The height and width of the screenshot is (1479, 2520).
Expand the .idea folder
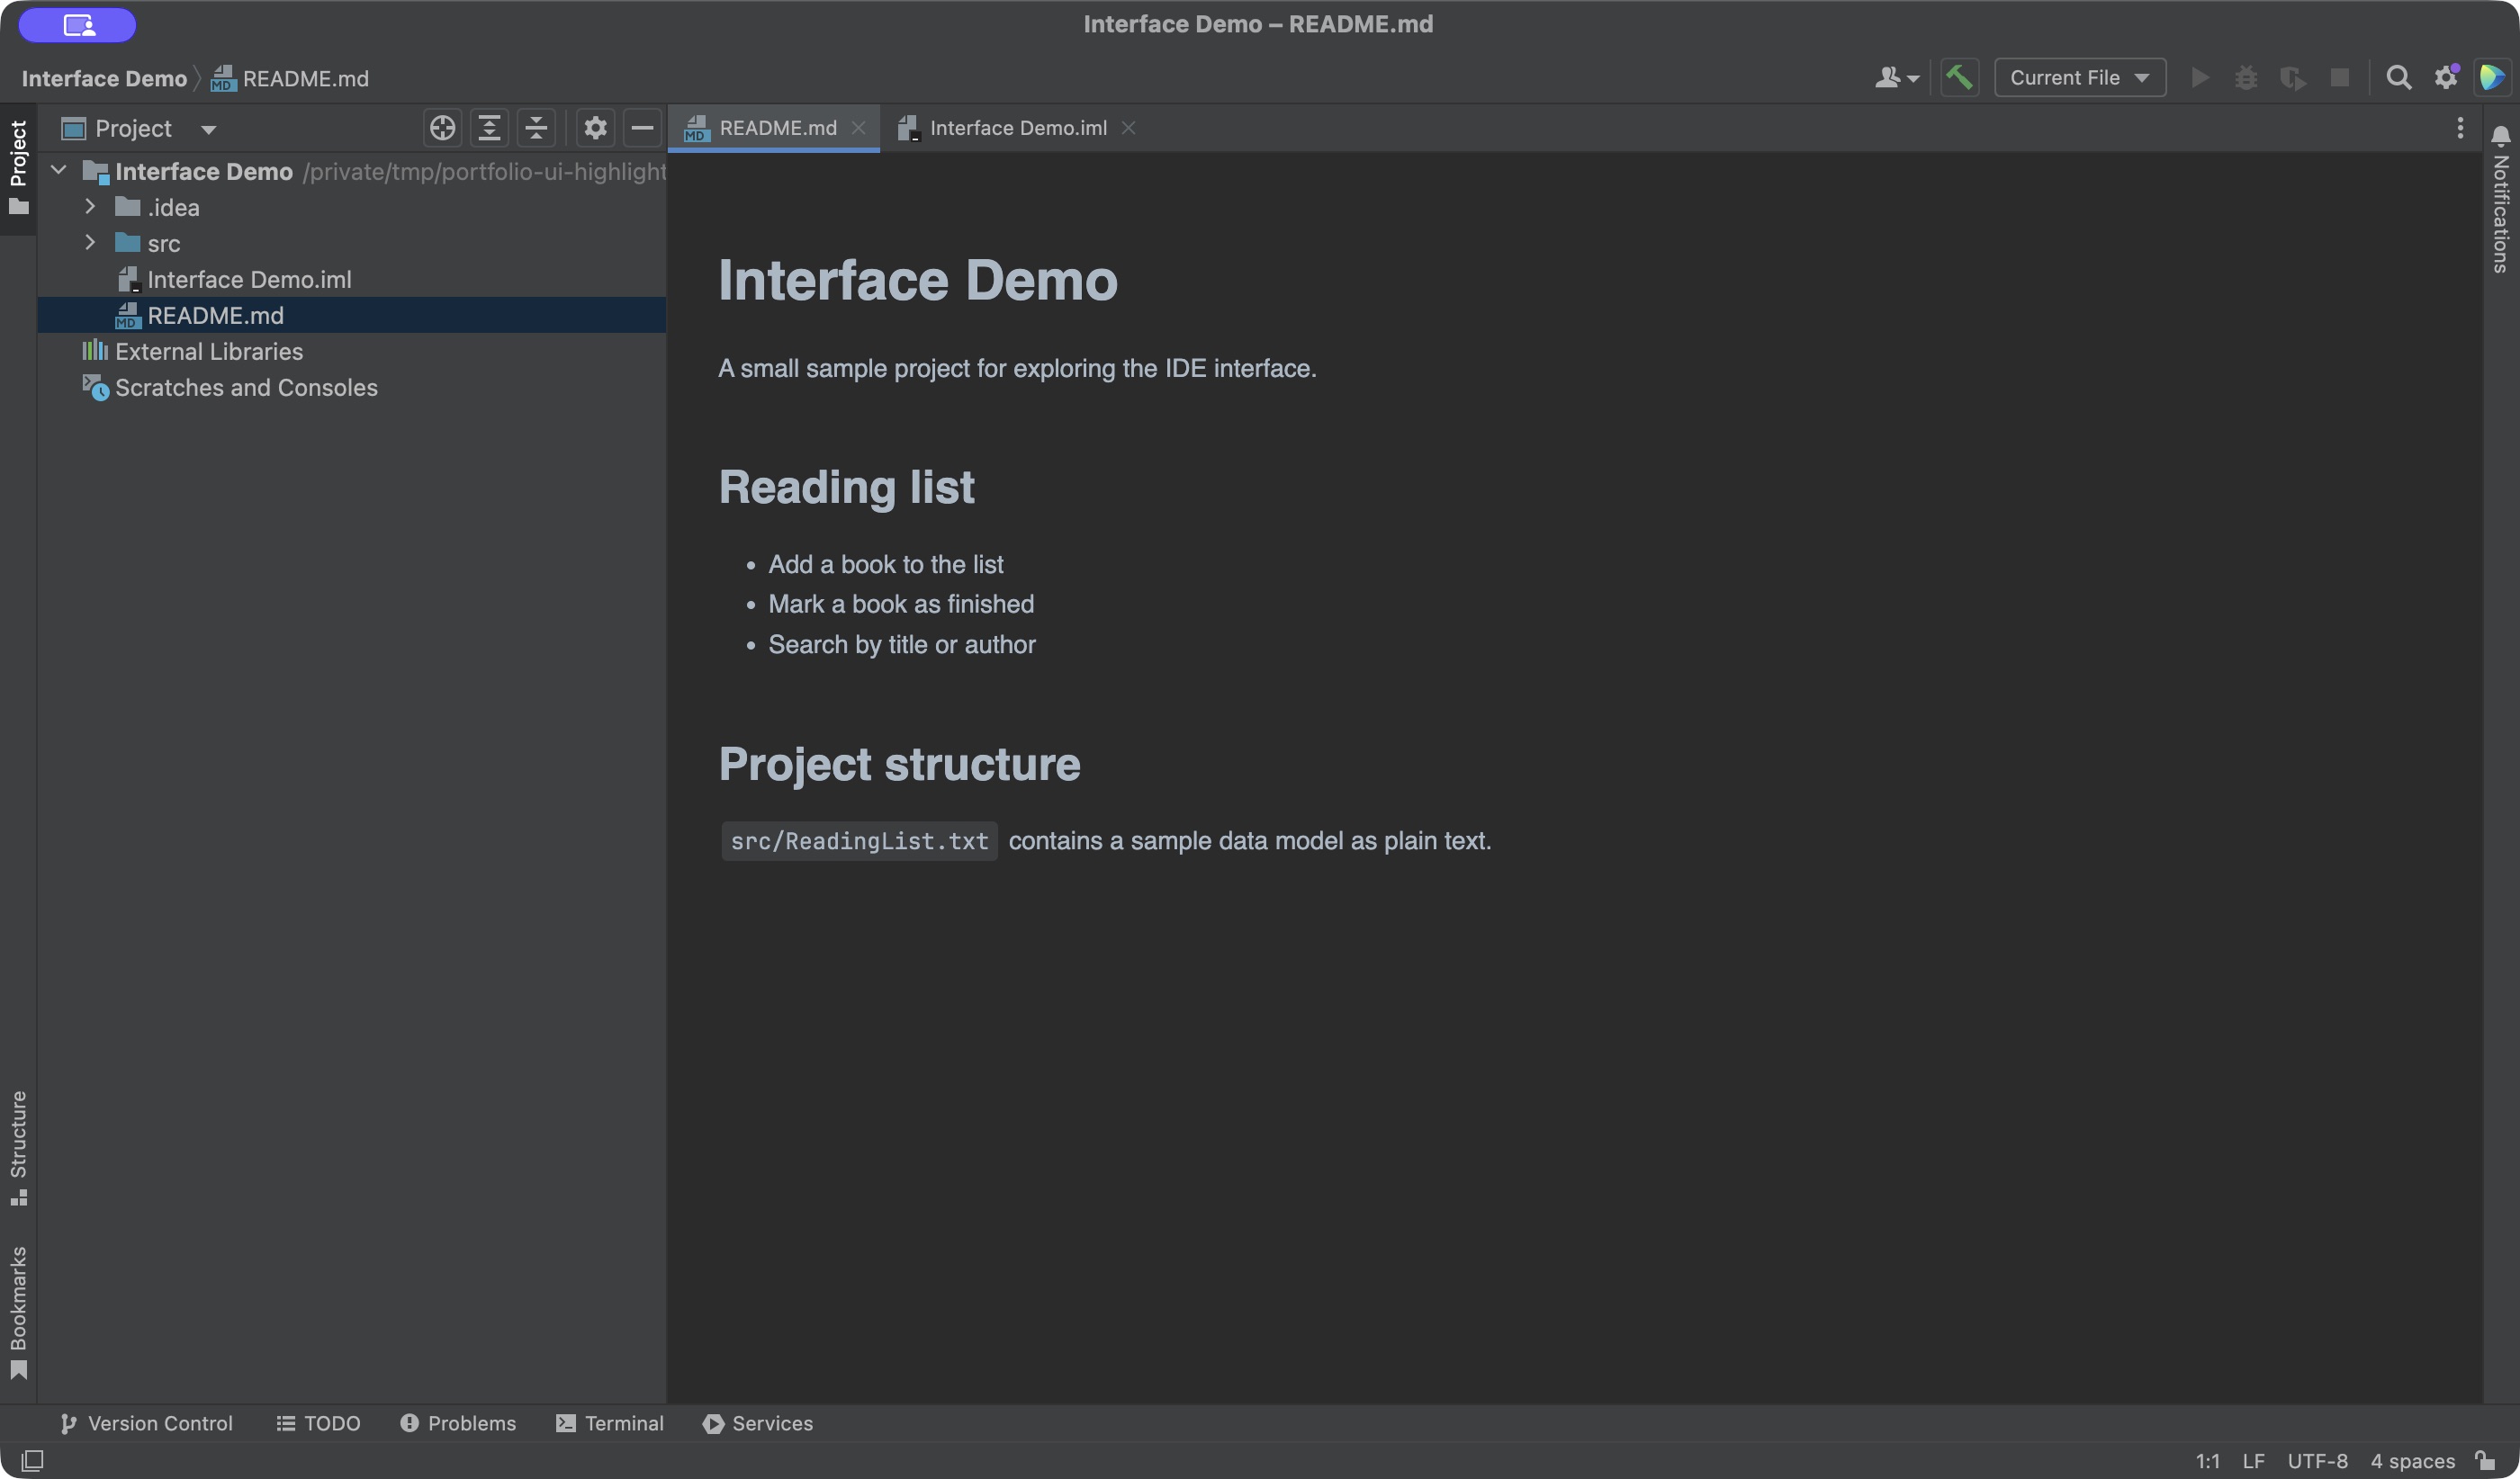pos(90,207)
